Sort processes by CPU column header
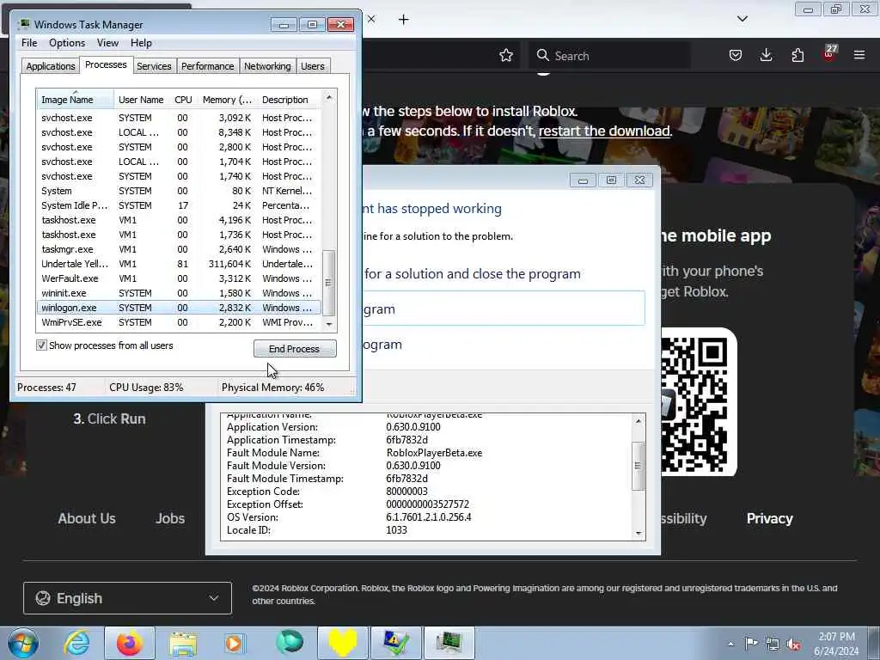Viewport: 880px width, 660px height. 183,100
